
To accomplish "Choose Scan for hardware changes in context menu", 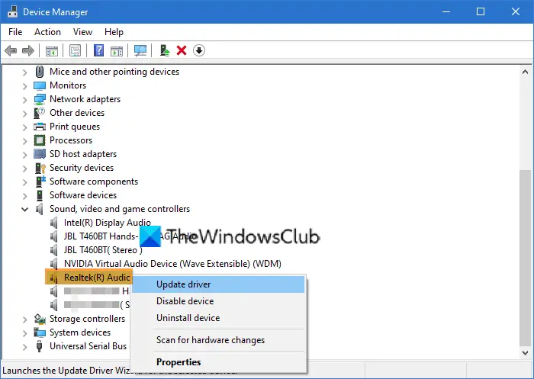I will pyautogui.click(x=218, y=340).
